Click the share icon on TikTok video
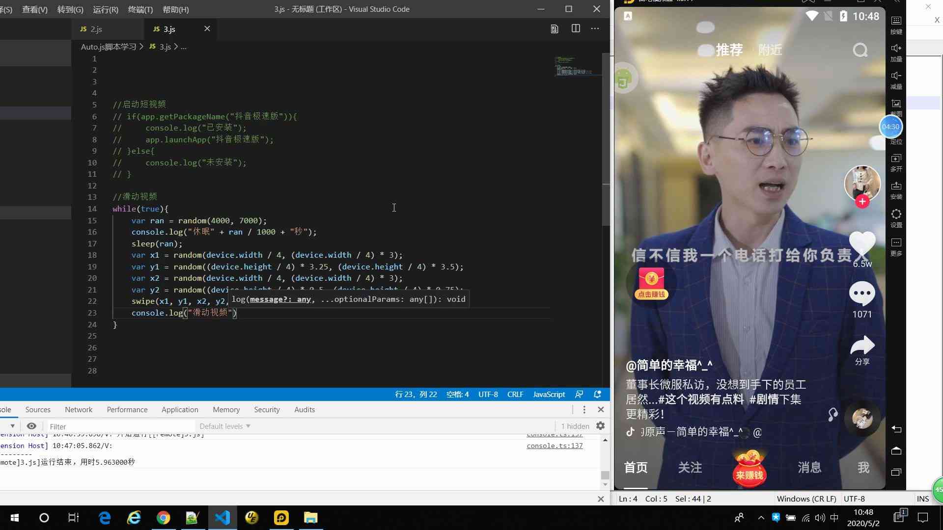The height and width of the screenshot is (530, 943). [862, 345]
